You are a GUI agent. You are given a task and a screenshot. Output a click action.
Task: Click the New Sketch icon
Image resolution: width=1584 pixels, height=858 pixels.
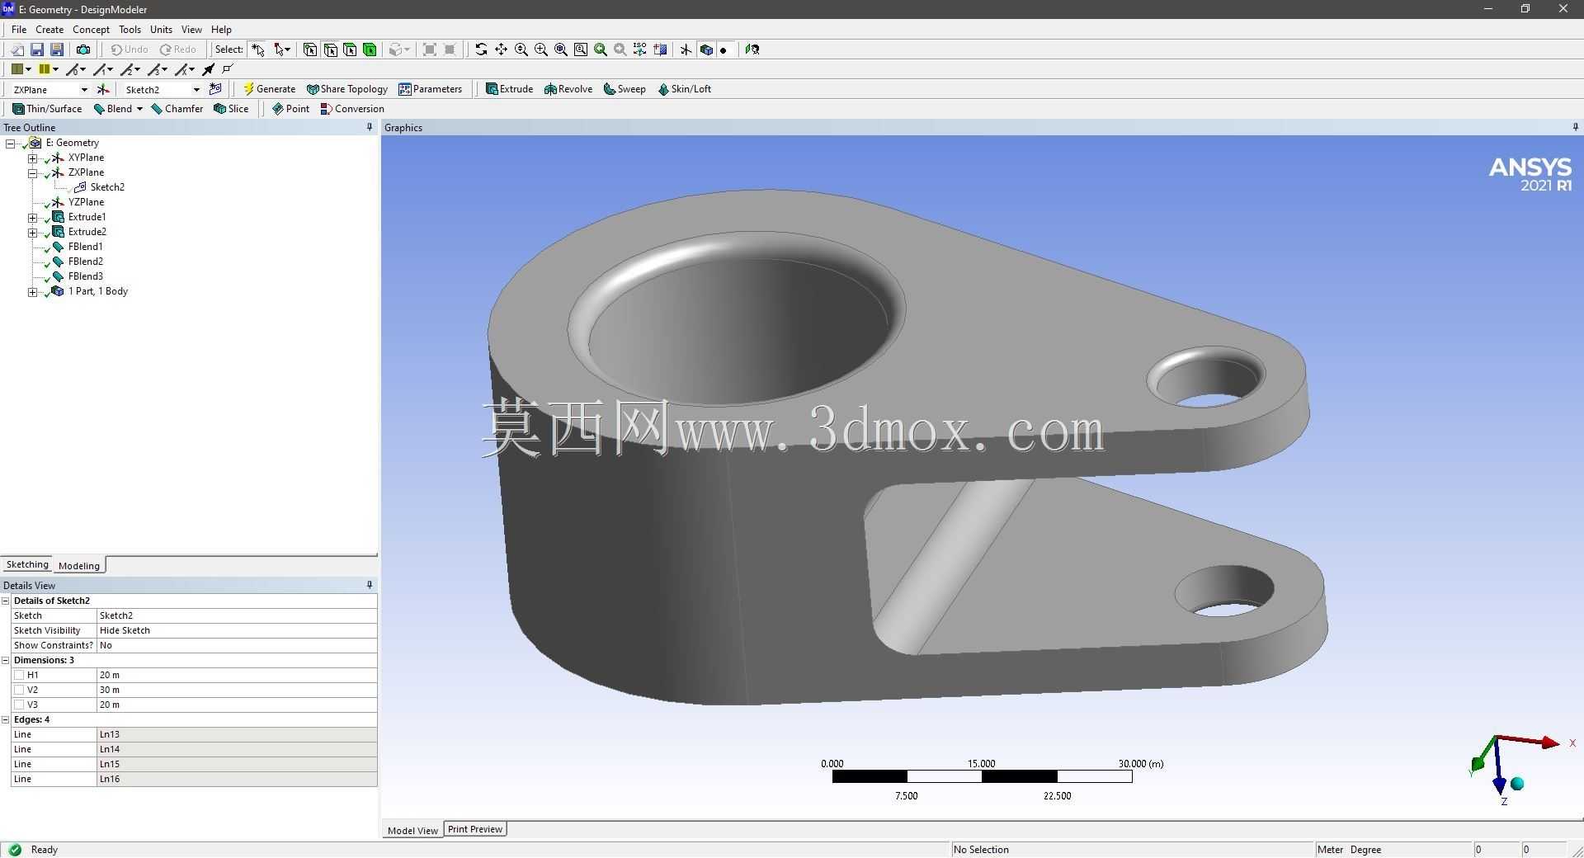pos(215,89)
